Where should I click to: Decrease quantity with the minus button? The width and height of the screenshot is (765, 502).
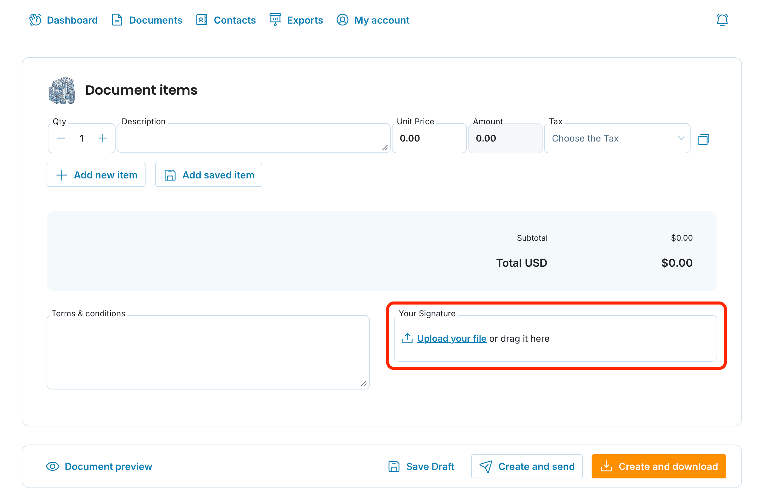61,138
